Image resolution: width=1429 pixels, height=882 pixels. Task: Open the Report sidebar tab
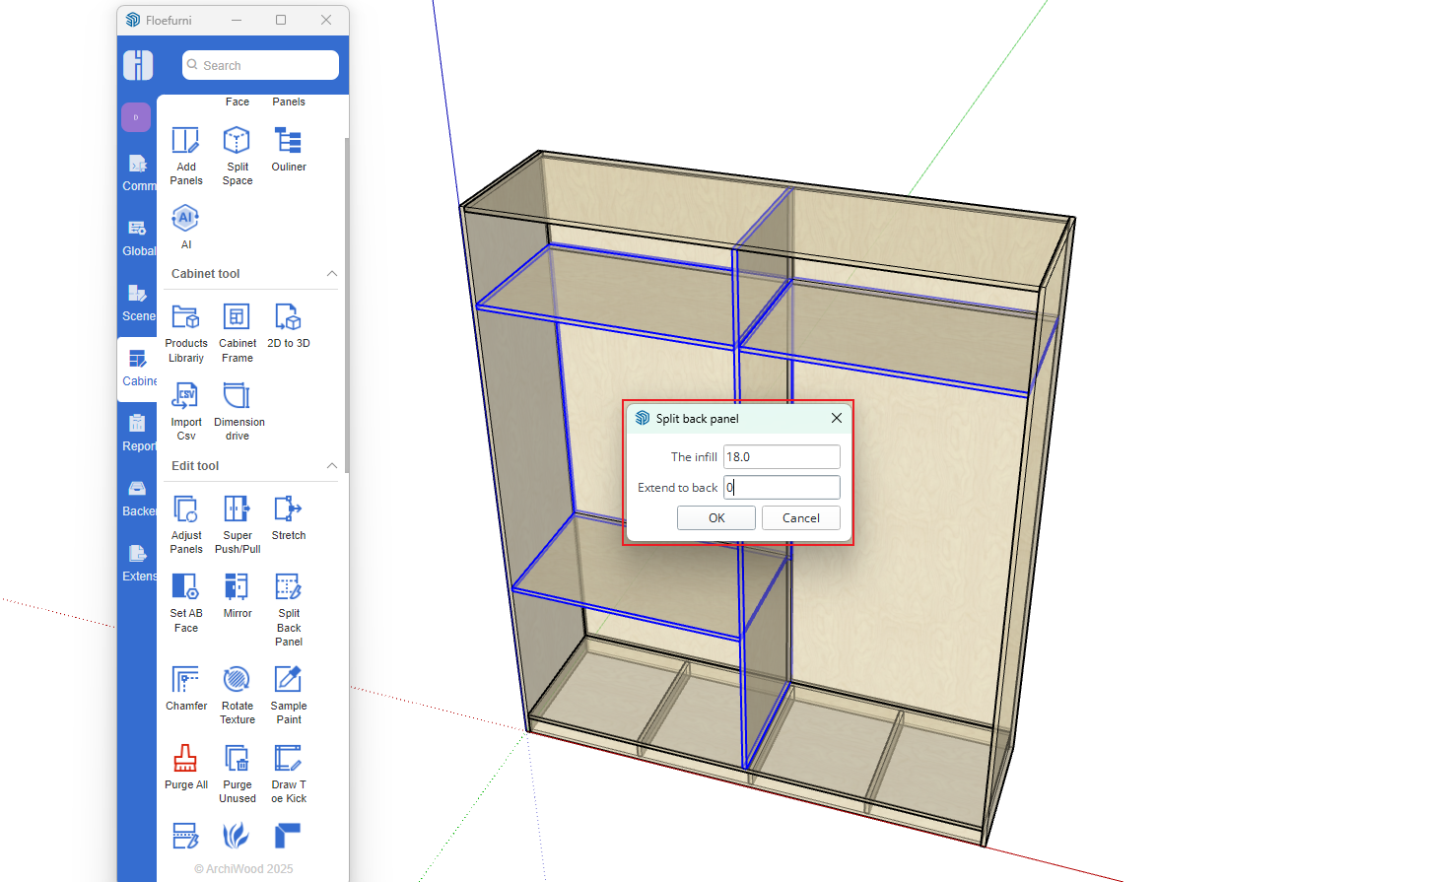click(x=138, y=433)
